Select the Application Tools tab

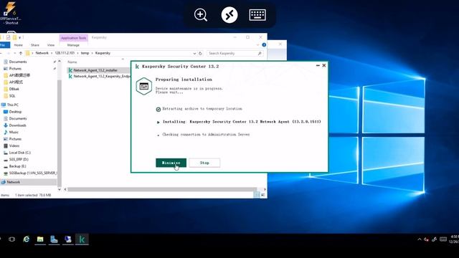[73, 38]
